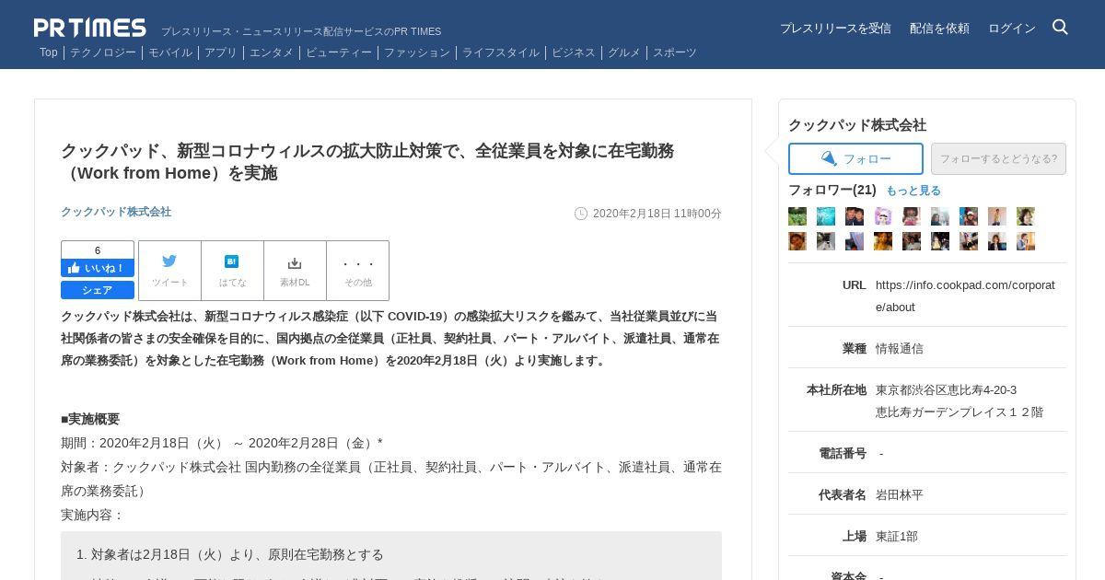The width and height of the screenshot is (1105, 580).
Task: Bookmark article with Hatena icon
Action: click(x=232, y=271)
